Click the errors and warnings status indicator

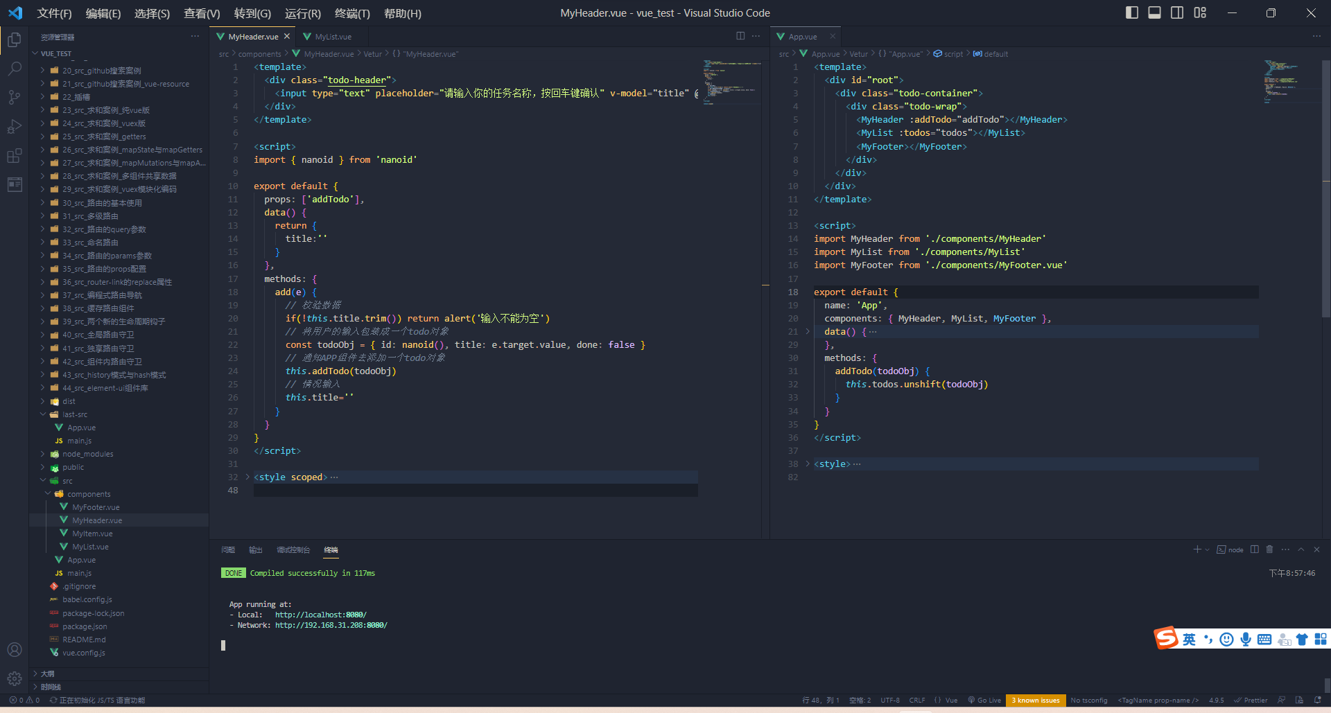tap(24, 700)
